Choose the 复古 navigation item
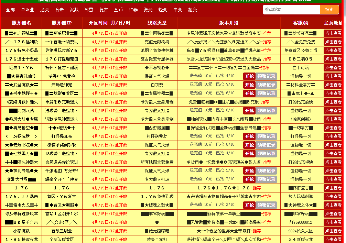Image resolution: width=346 pixels, height=243 pixels. click(104, 10)
